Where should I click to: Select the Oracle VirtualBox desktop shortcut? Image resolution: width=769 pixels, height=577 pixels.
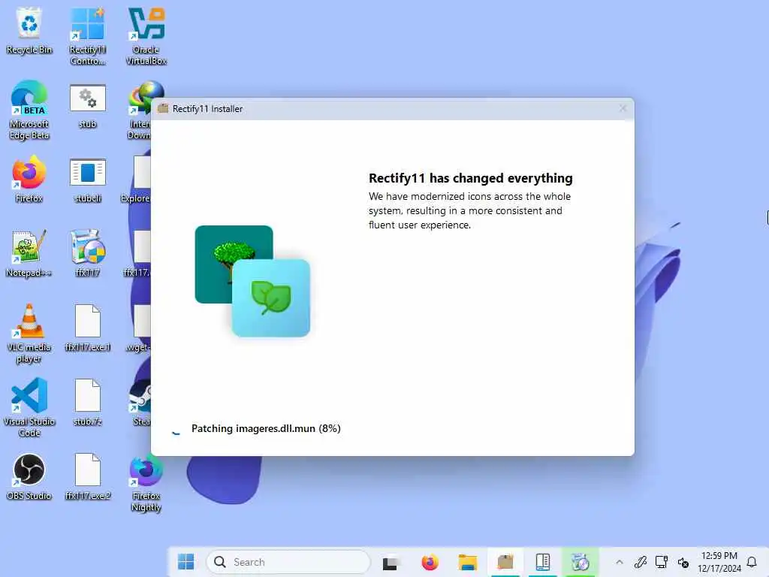[146, 36]
